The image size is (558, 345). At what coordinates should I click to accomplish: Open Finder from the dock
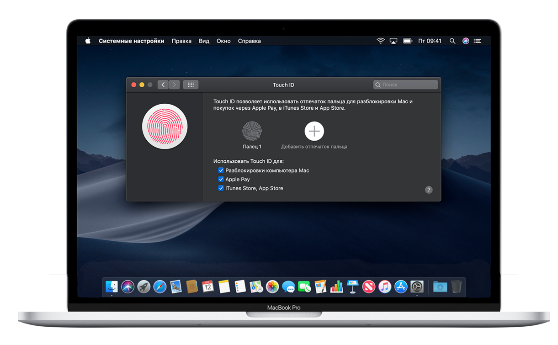112,287
